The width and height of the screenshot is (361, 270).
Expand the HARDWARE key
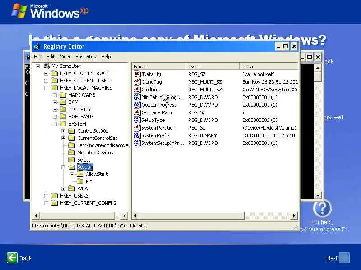pyautogui.click(x=55, y=95)
